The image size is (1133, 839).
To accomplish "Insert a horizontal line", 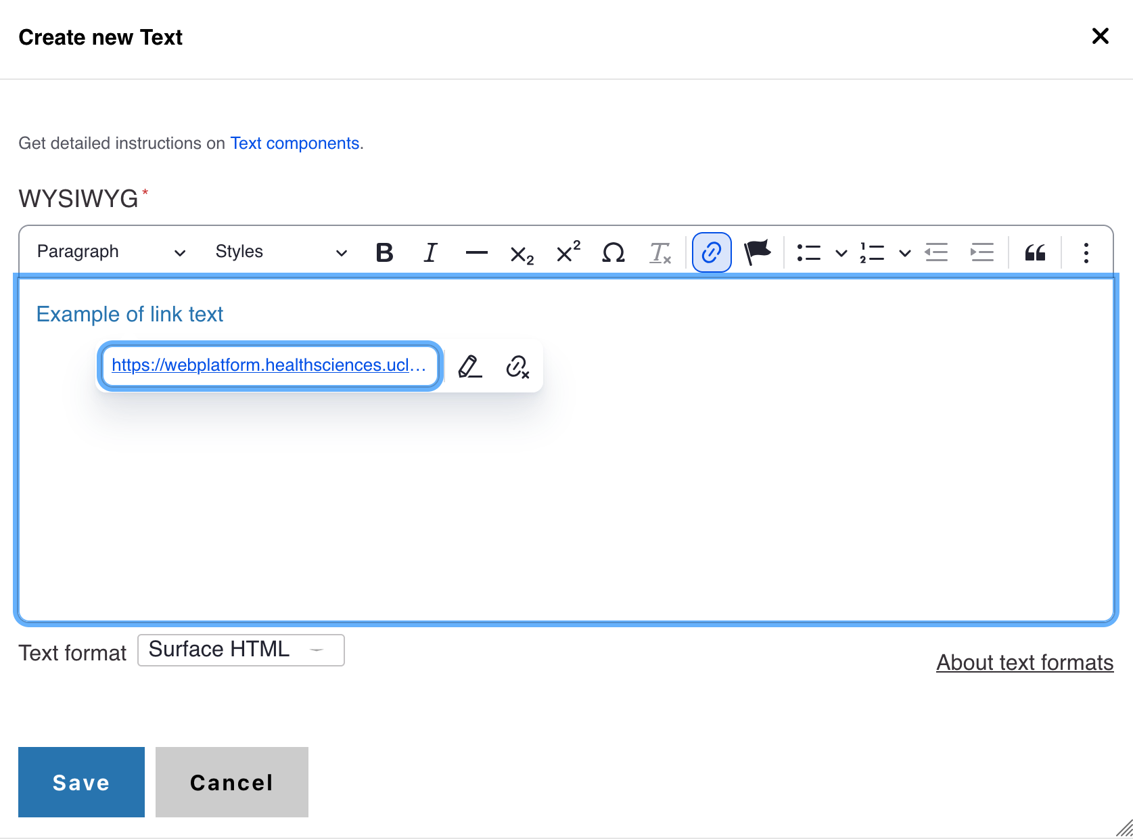I will 476,252.
